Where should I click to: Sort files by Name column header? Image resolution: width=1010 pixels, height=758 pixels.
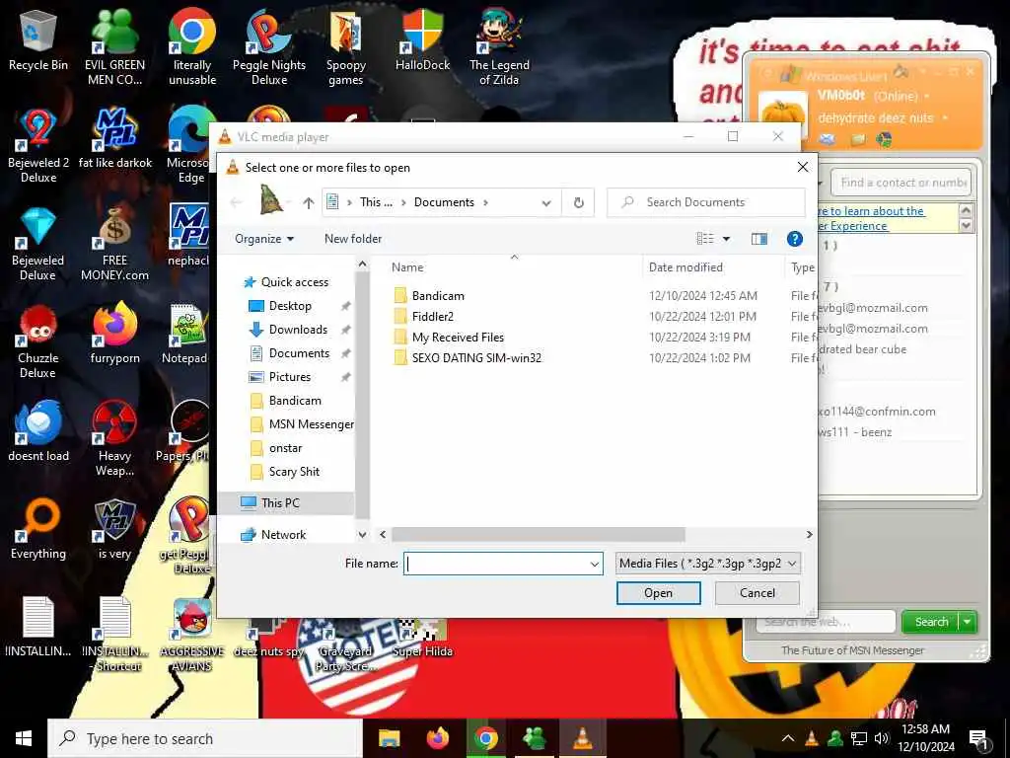[x=407, y=267]
